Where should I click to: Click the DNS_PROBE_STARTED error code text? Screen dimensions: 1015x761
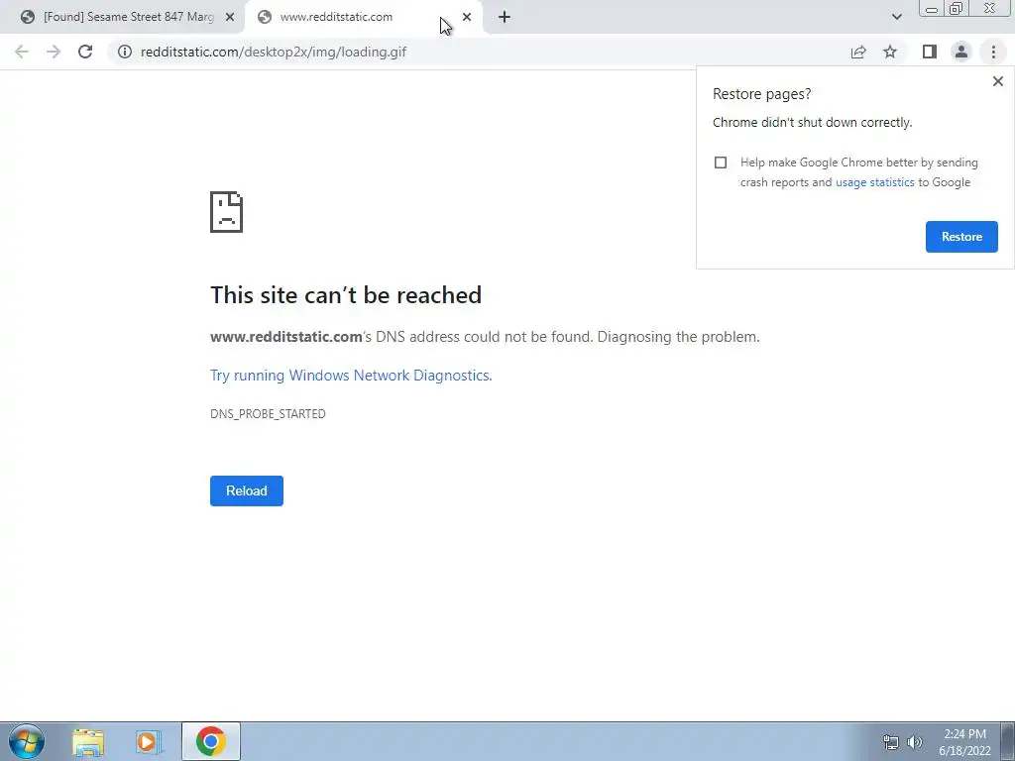(268, 414)
